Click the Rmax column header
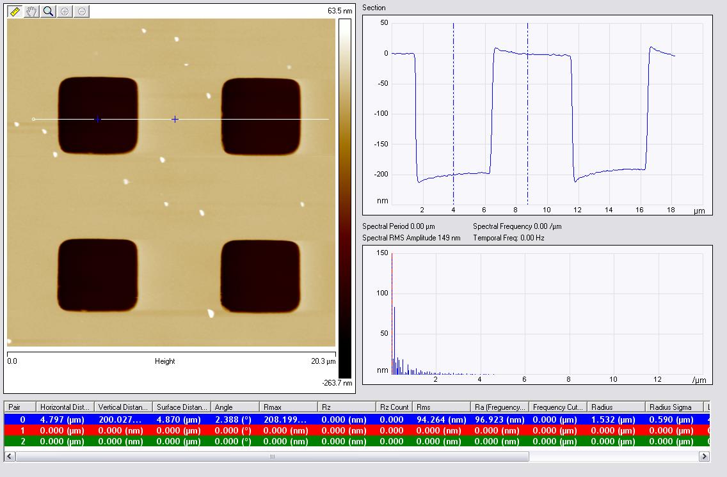The width and height of the screenshot is (727, 477). point(288,407)
